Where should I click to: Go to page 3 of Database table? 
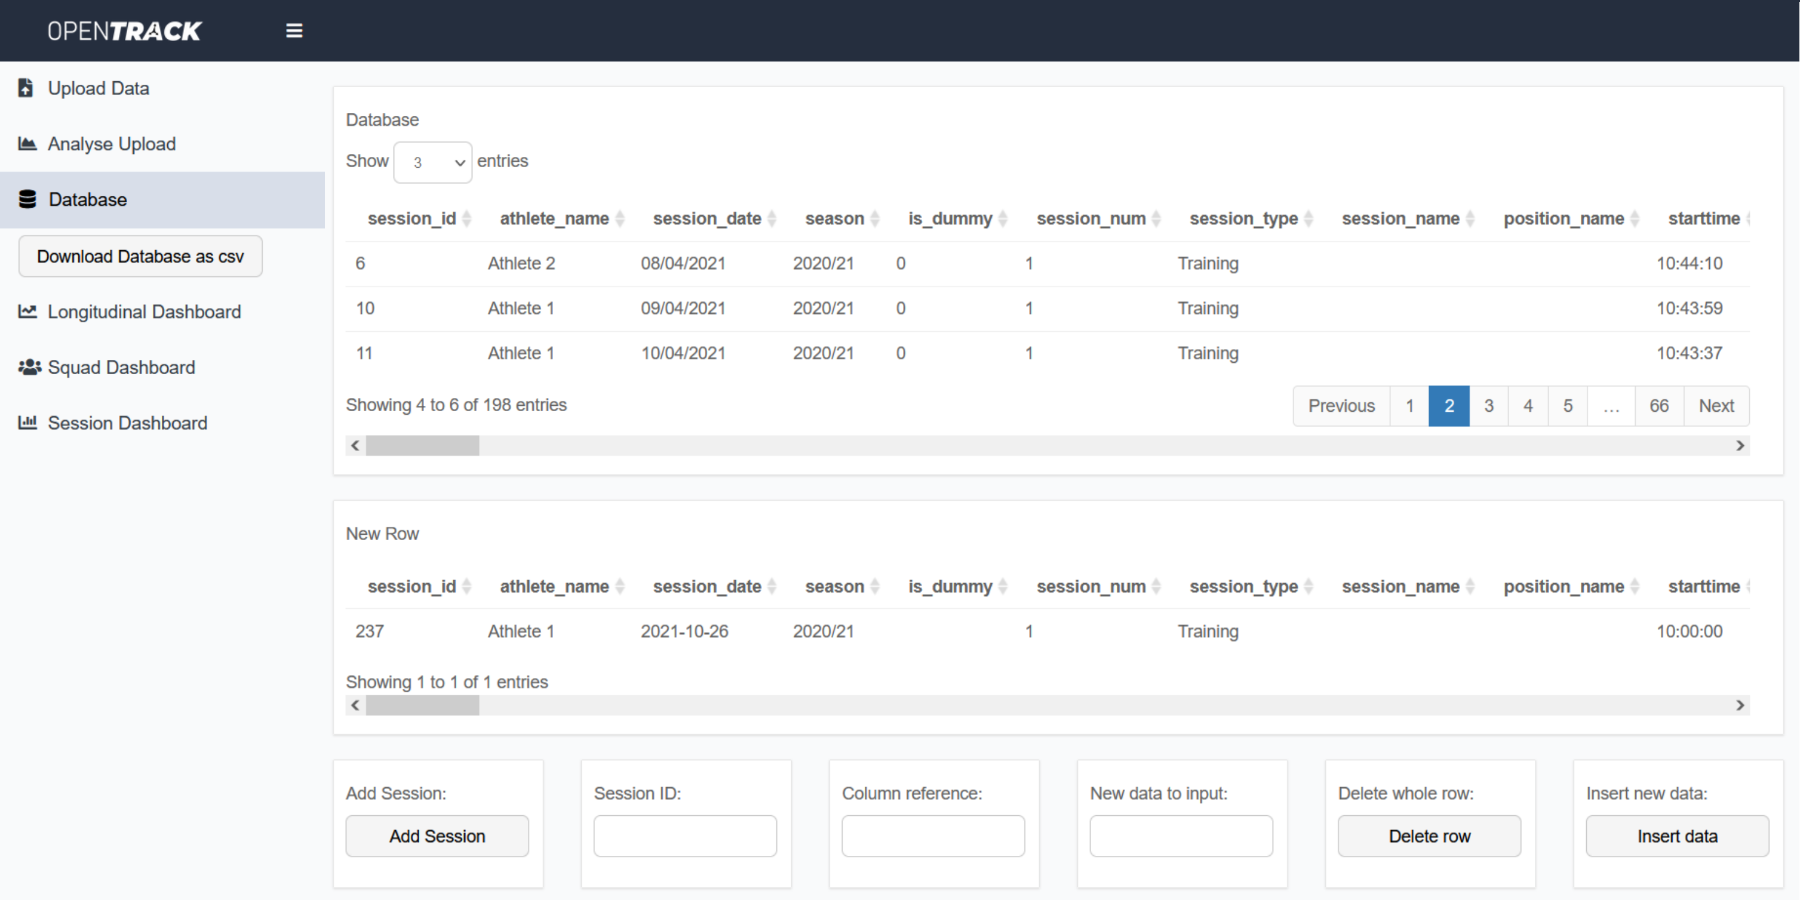point(1488,406)
